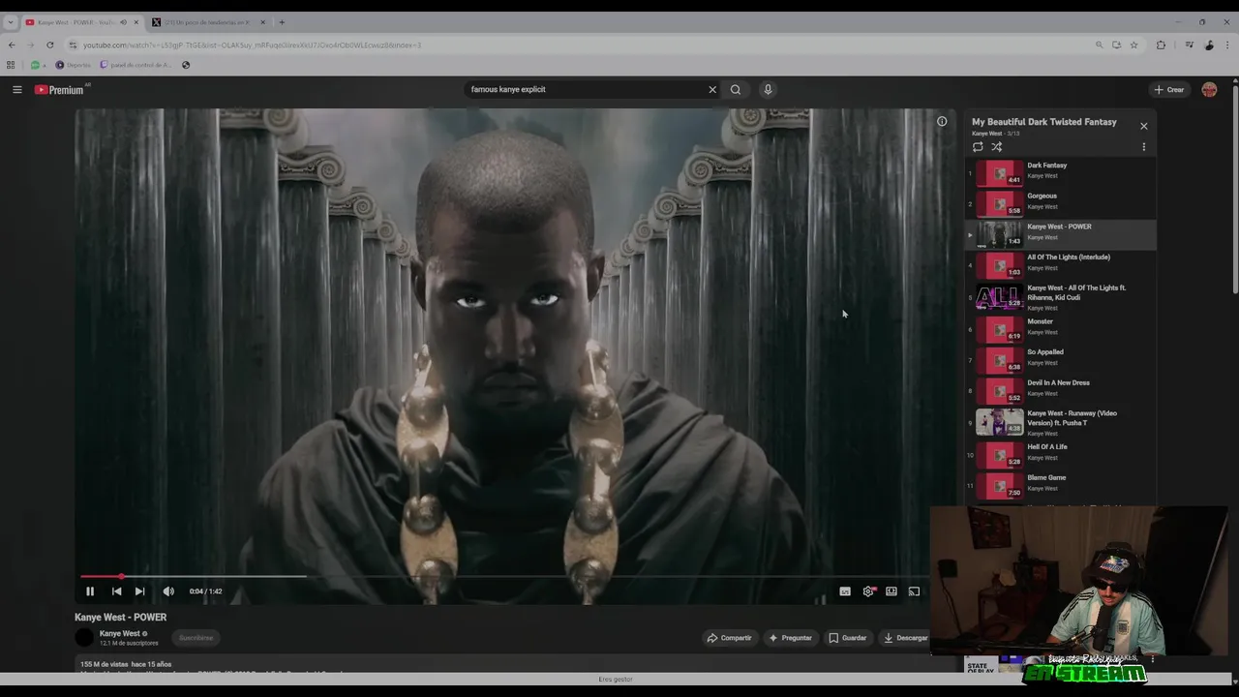Start voice search with microphone icon
Screen dimensions: 1239x697
(768, 89)
